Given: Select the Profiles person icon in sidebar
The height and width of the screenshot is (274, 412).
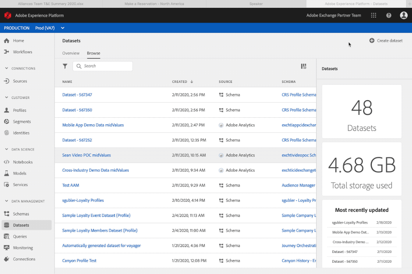Looking at the screenshot, I should [7, 110].
